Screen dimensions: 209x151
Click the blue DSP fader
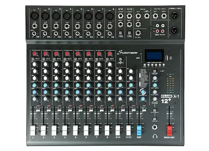click(x=139, y=130)
